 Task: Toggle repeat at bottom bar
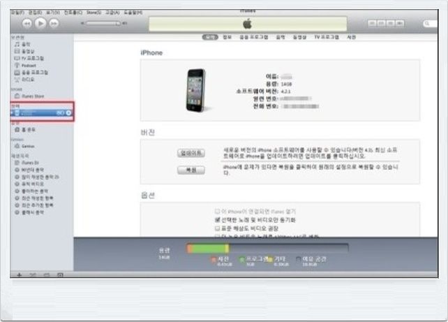[x=47, y=275]
